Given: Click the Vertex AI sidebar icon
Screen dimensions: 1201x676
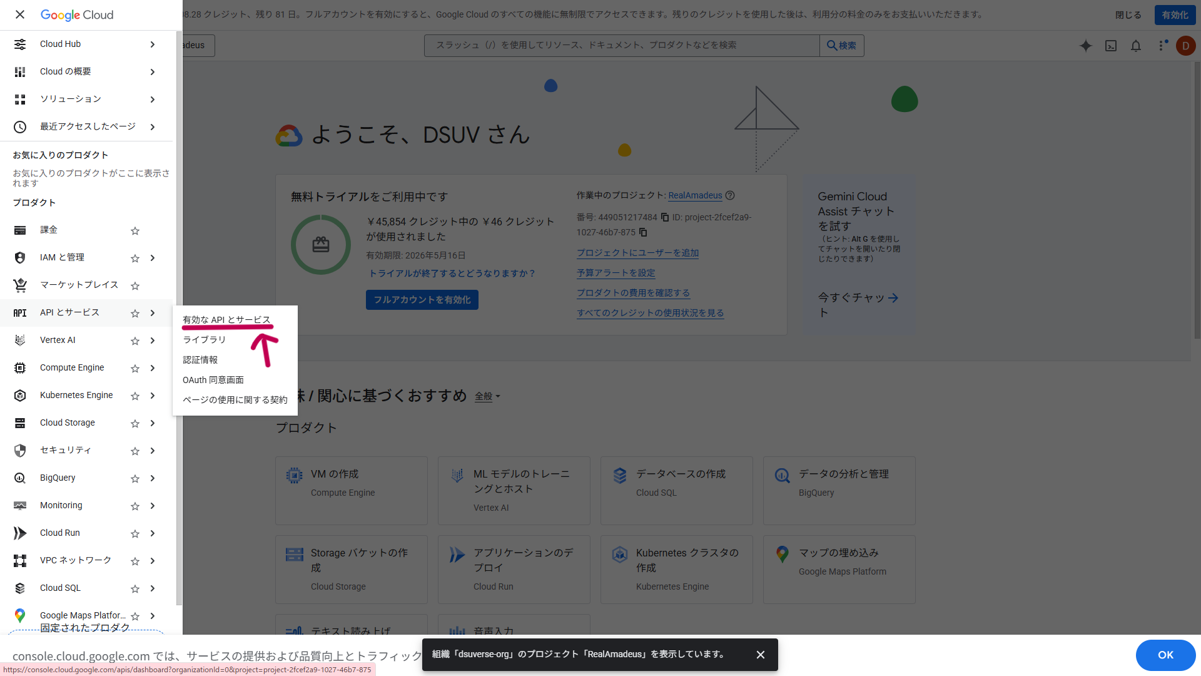Looking at the screenshot, I should click(20, 340).
